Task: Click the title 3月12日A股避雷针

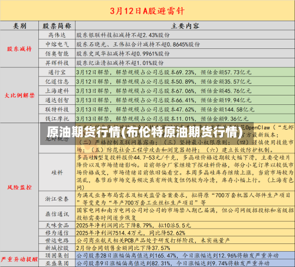Action: pos(147,11)
